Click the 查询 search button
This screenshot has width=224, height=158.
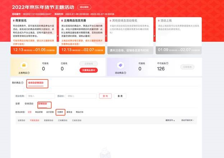105,96
